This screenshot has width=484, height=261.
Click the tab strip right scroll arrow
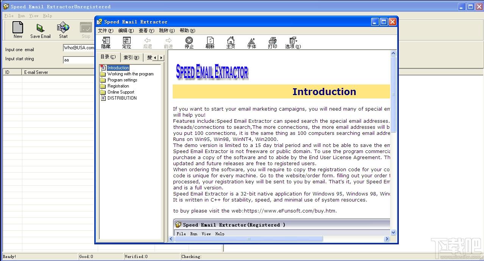coord(161,58)
